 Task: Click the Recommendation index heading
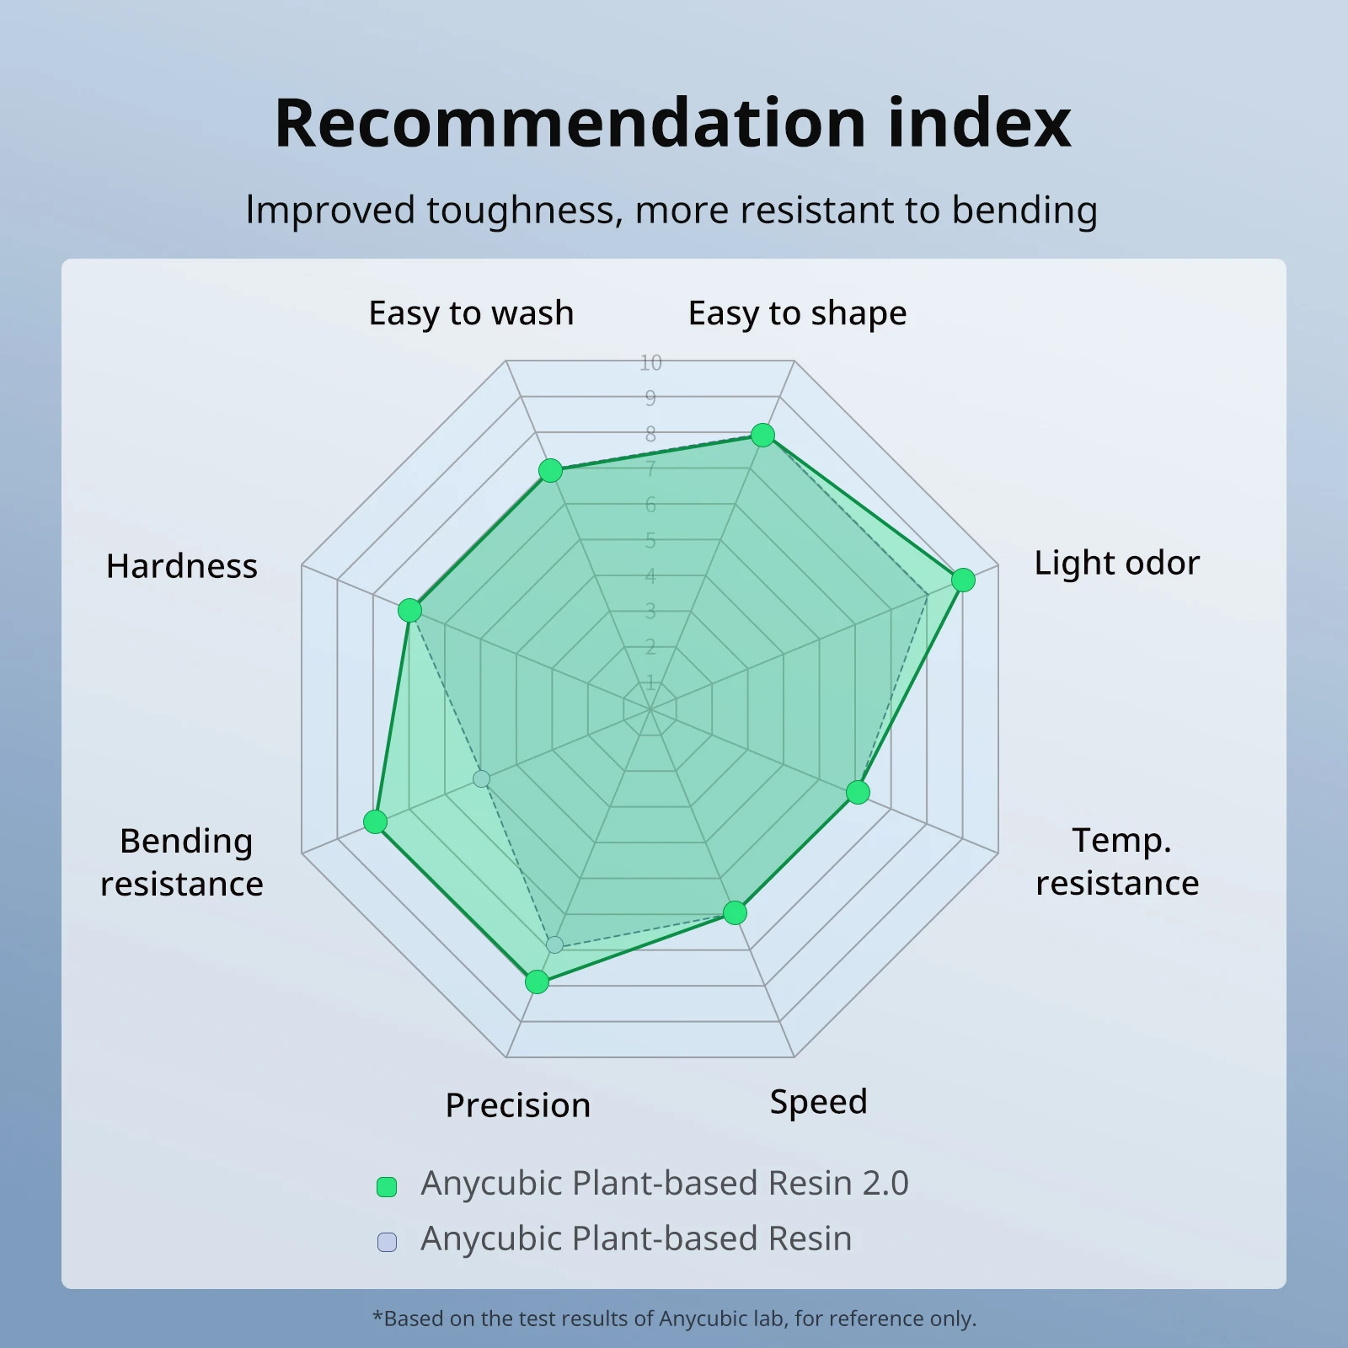click(x=672, y=123)
